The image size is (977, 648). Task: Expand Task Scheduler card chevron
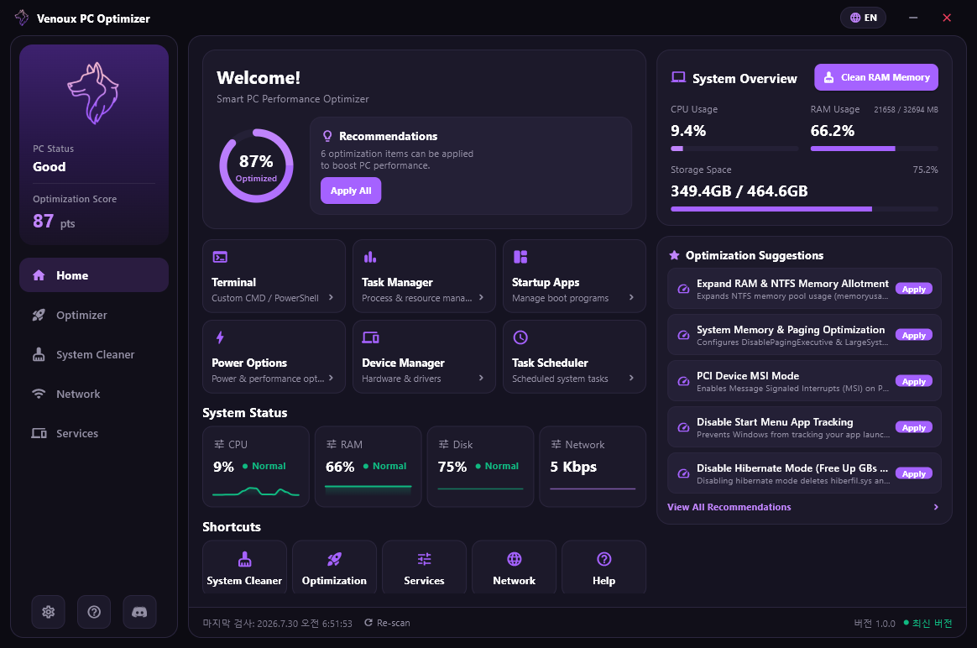coord(631,378)
